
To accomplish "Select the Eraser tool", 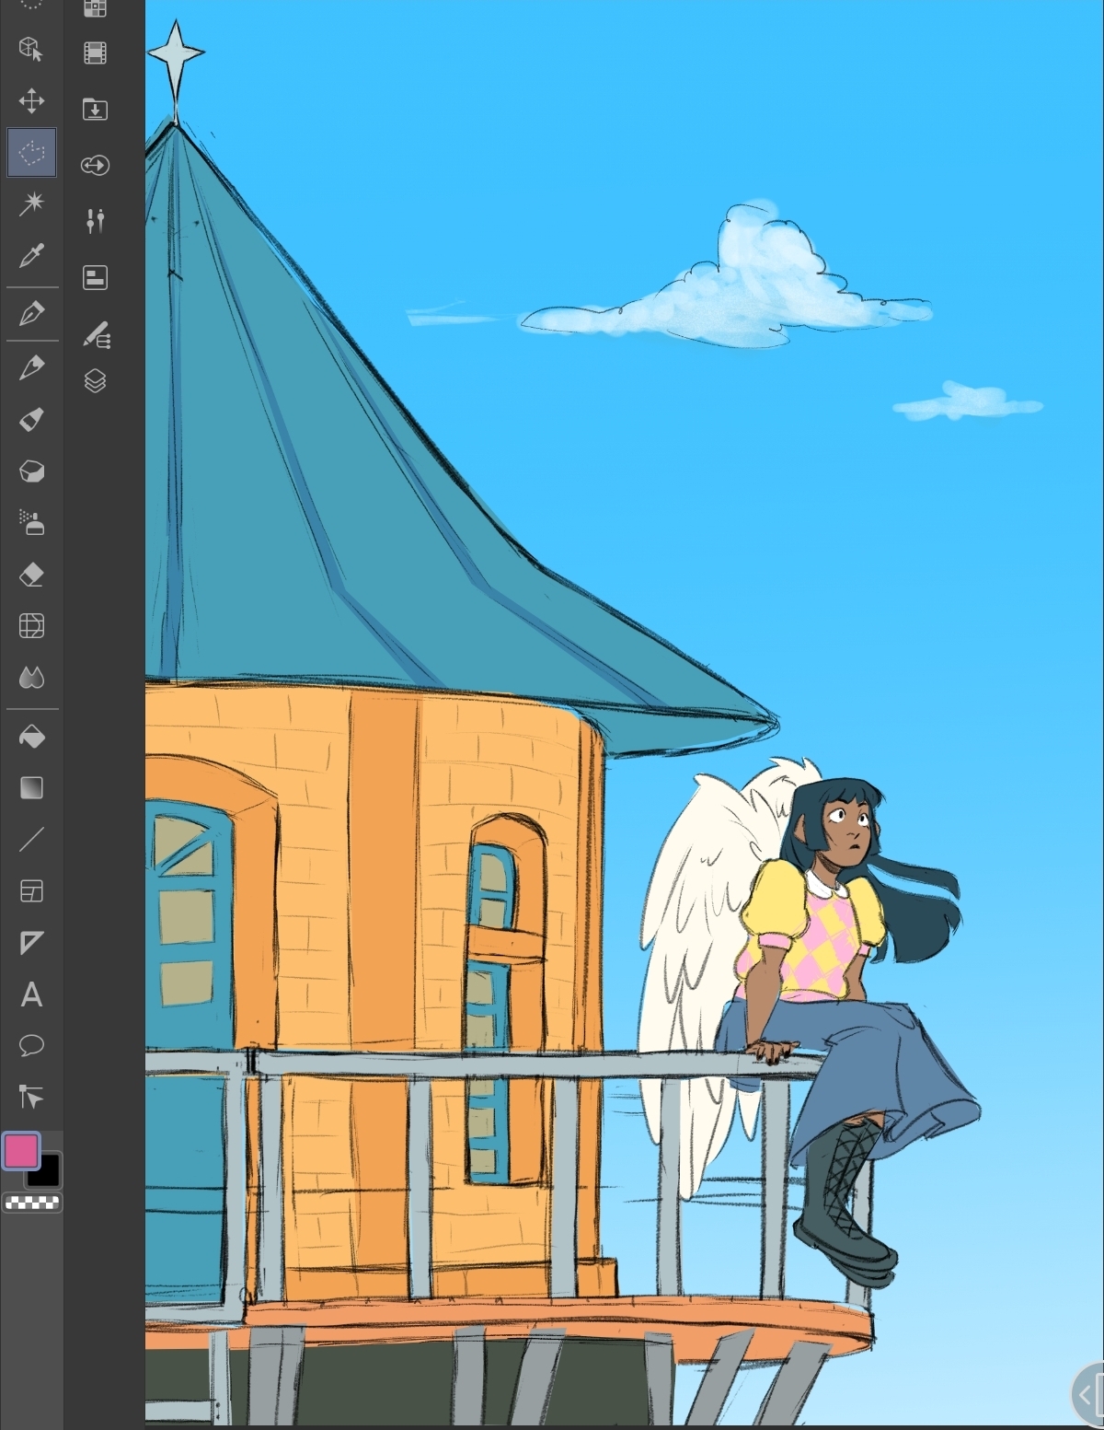I will pyautogui.click(x=31, y=575).
